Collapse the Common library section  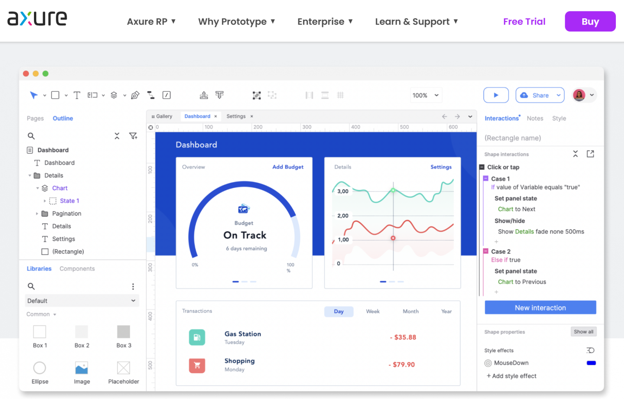(x=55, y=314)
